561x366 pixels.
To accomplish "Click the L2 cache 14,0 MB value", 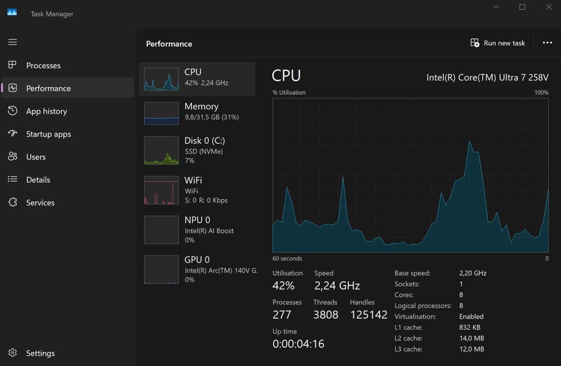I will point(472,338).
